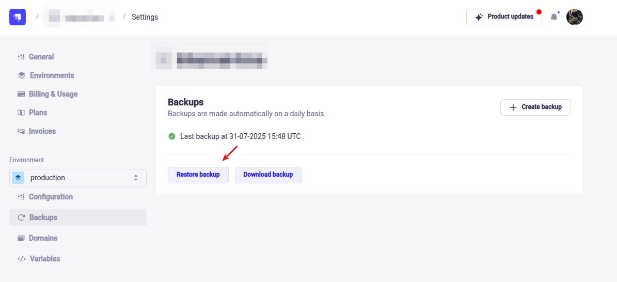Expand the production environment dropdown
Viewport: 617px width, 282px height.
click(x=77, y=178)
